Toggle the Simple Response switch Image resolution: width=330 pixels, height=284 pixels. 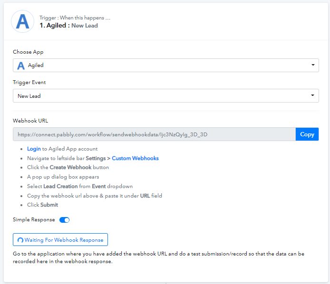[64, 220]
